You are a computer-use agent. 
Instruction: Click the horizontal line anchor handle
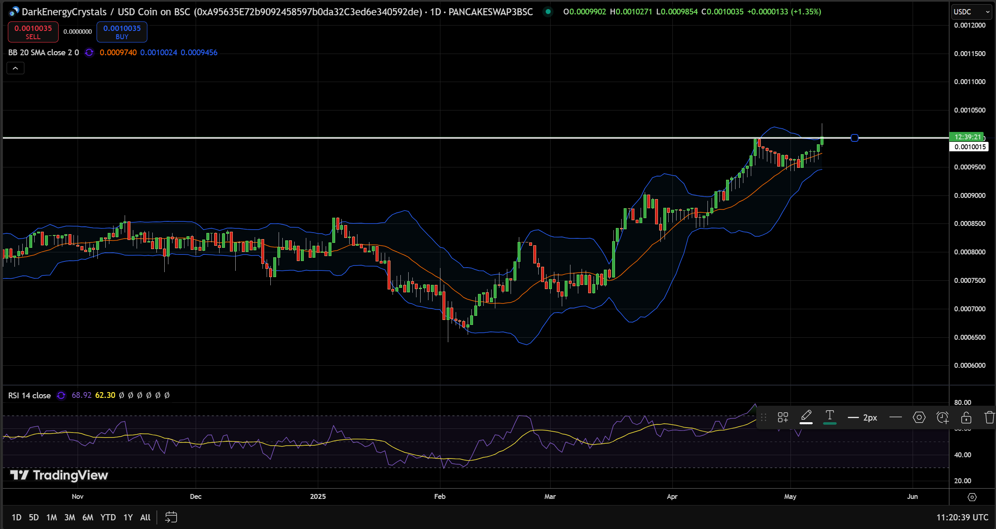point(854,138)
